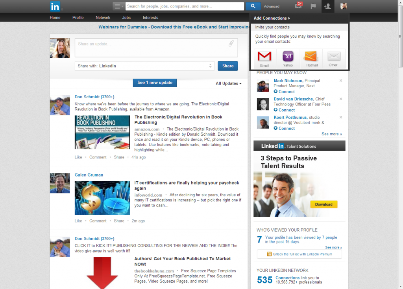Go to the Home menu

55,17
